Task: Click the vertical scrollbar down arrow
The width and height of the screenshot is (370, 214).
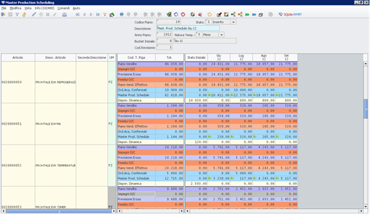Action: click(365, 206)
